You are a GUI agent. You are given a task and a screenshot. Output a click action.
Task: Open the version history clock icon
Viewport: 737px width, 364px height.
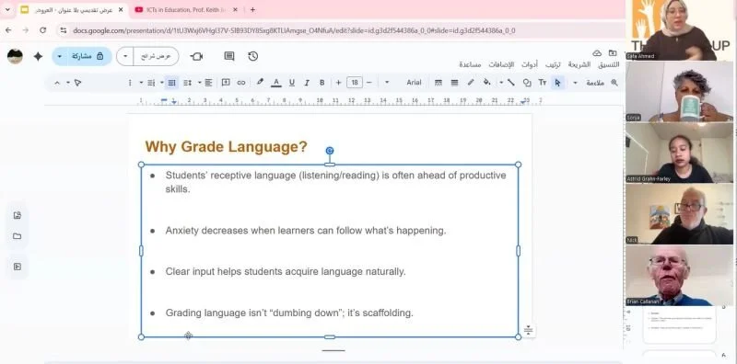point(252,56)
